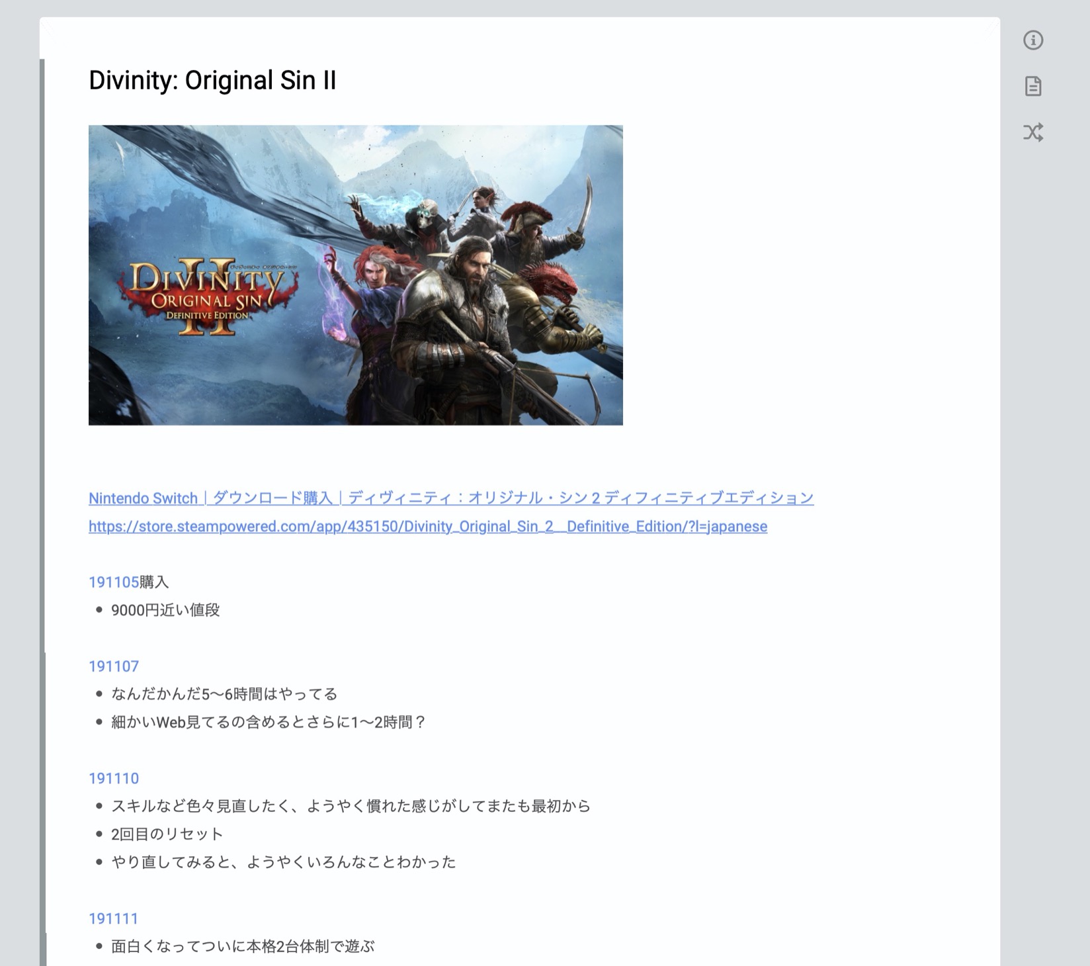Click the やり直してみると bullet line

click(283, 861)
